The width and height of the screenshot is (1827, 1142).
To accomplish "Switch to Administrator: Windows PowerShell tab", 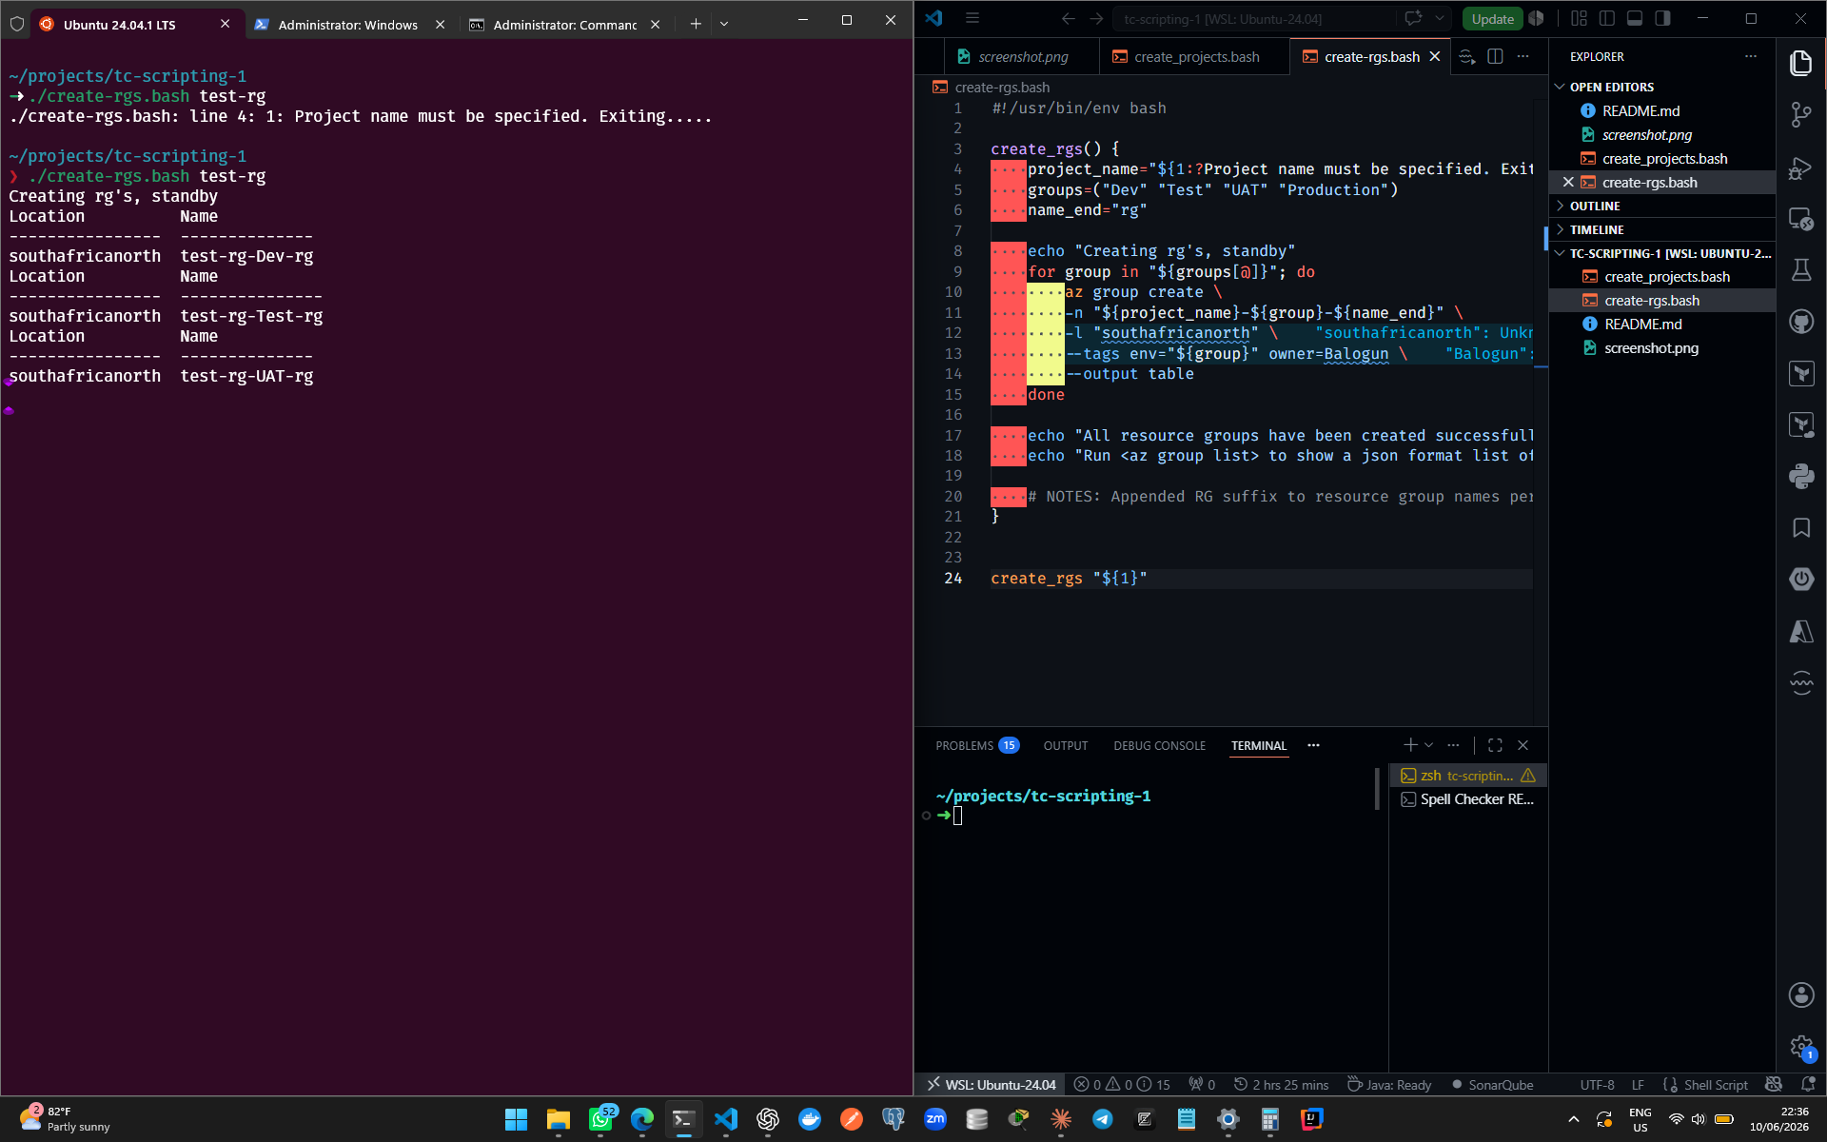I will click(x=348, y=25).
